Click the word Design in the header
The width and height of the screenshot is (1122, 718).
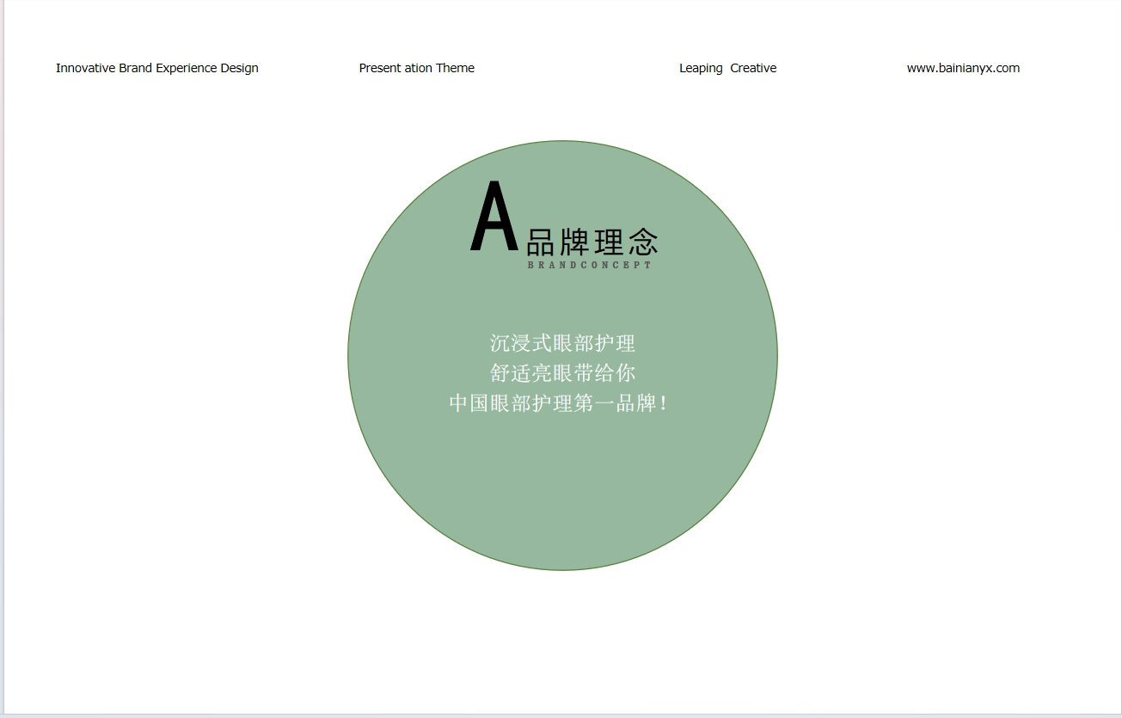tap(239, 68)
